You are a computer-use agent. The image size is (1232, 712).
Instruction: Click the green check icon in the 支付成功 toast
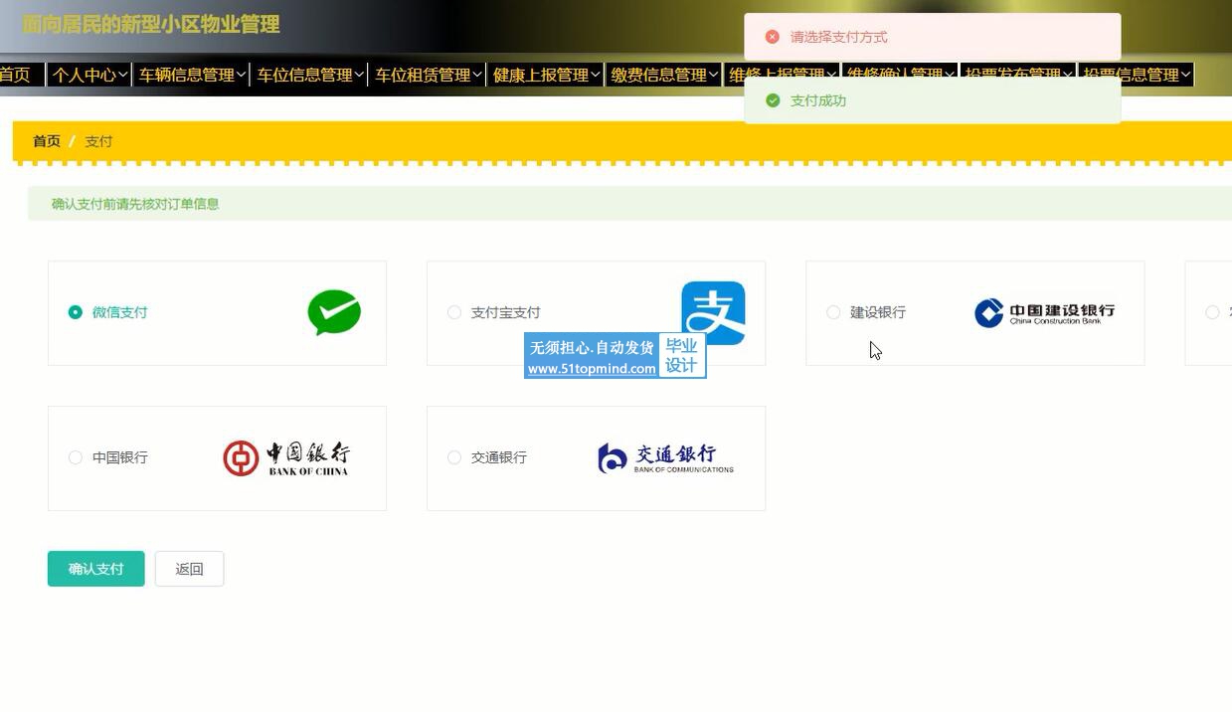click(773, 100)
